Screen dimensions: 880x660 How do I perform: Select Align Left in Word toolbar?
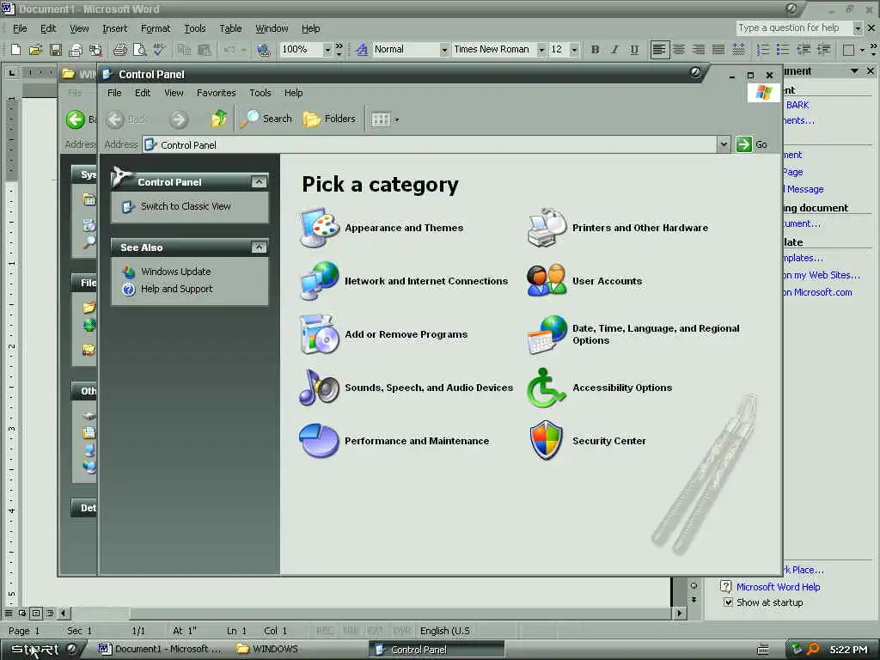click(659, 50)
